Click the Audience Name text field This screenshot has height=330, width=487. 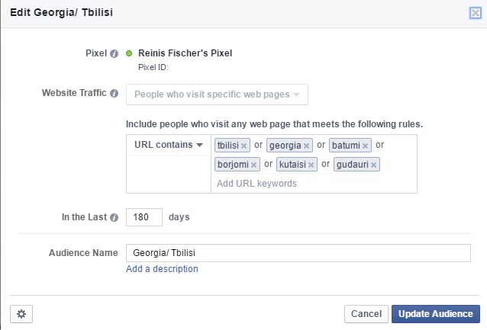[298, 253]
